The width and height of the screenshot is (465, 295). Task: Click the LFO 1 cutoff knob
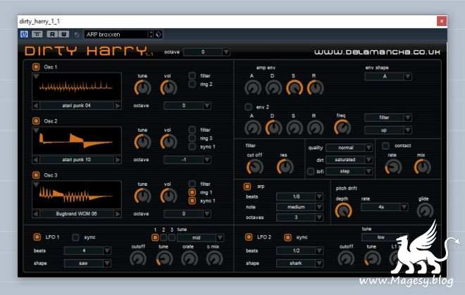click(138, 258)
